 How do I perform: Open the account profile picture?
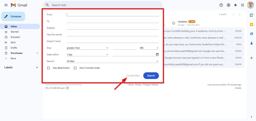tap(250, 5)
